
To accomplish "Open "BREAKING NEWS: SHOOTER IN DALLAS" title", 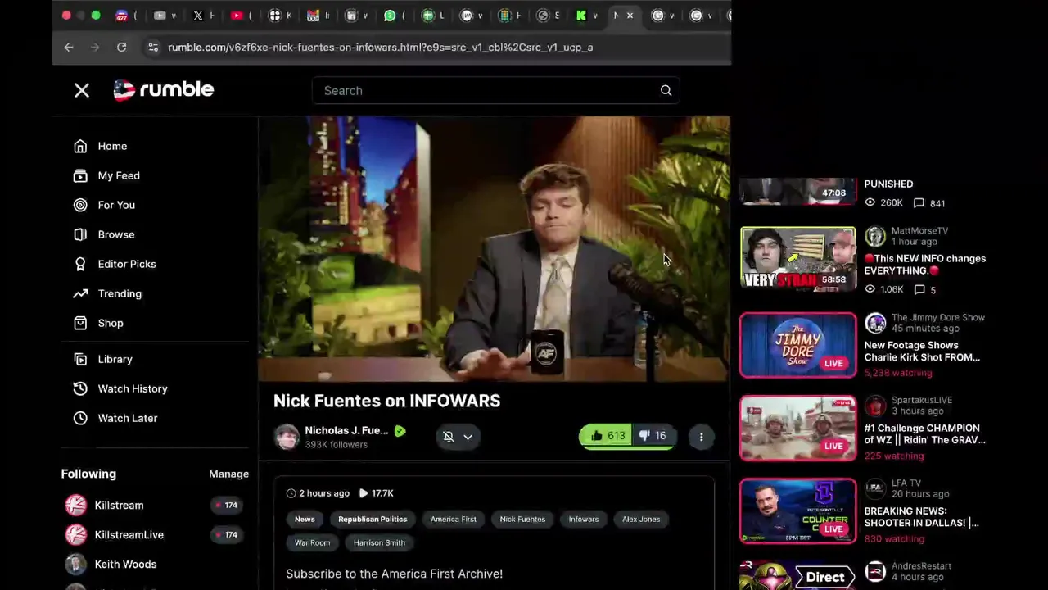I will (x=921, y=517).
